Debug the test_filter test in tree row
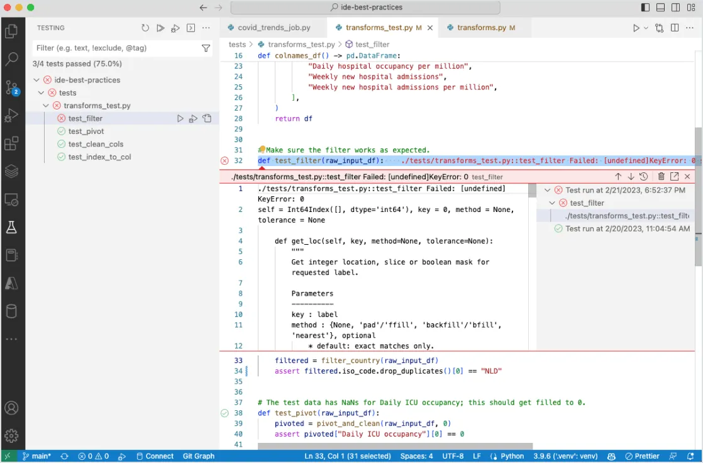The width and height of the screenshot is (703, 463). point(193,119)
